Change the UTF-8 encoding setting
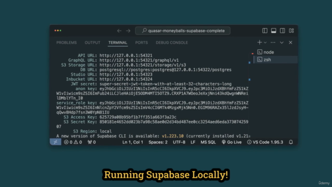This screenshot has width=332, height=187. [x=179, y=142]
